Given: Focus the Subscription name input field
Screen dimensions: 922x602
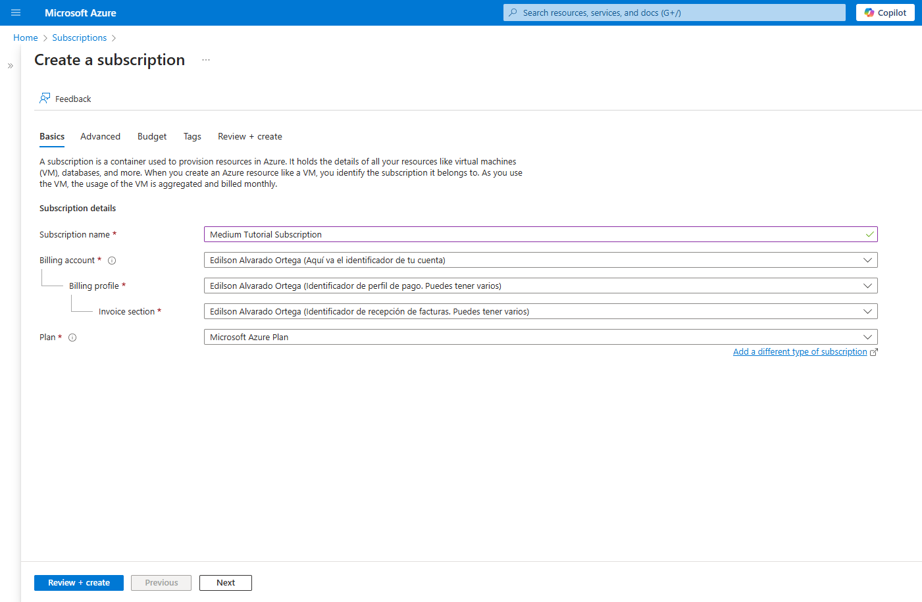Looking at the screenshot, I should coord(540,234).
